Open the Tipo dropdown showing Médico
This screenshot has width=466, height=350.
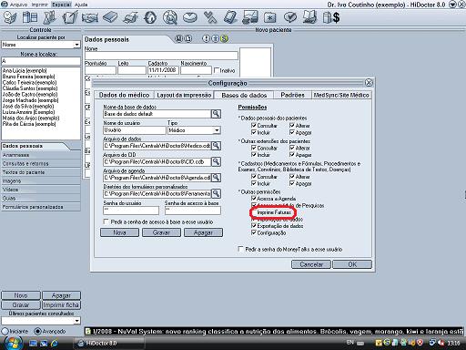pos(217,130)
